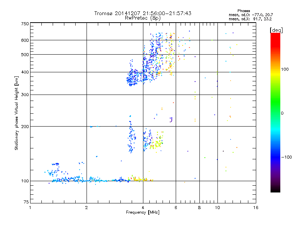Click the "[deg]" colorbar unit label
This screenshot has height=226, width=301.
[276, 30]
